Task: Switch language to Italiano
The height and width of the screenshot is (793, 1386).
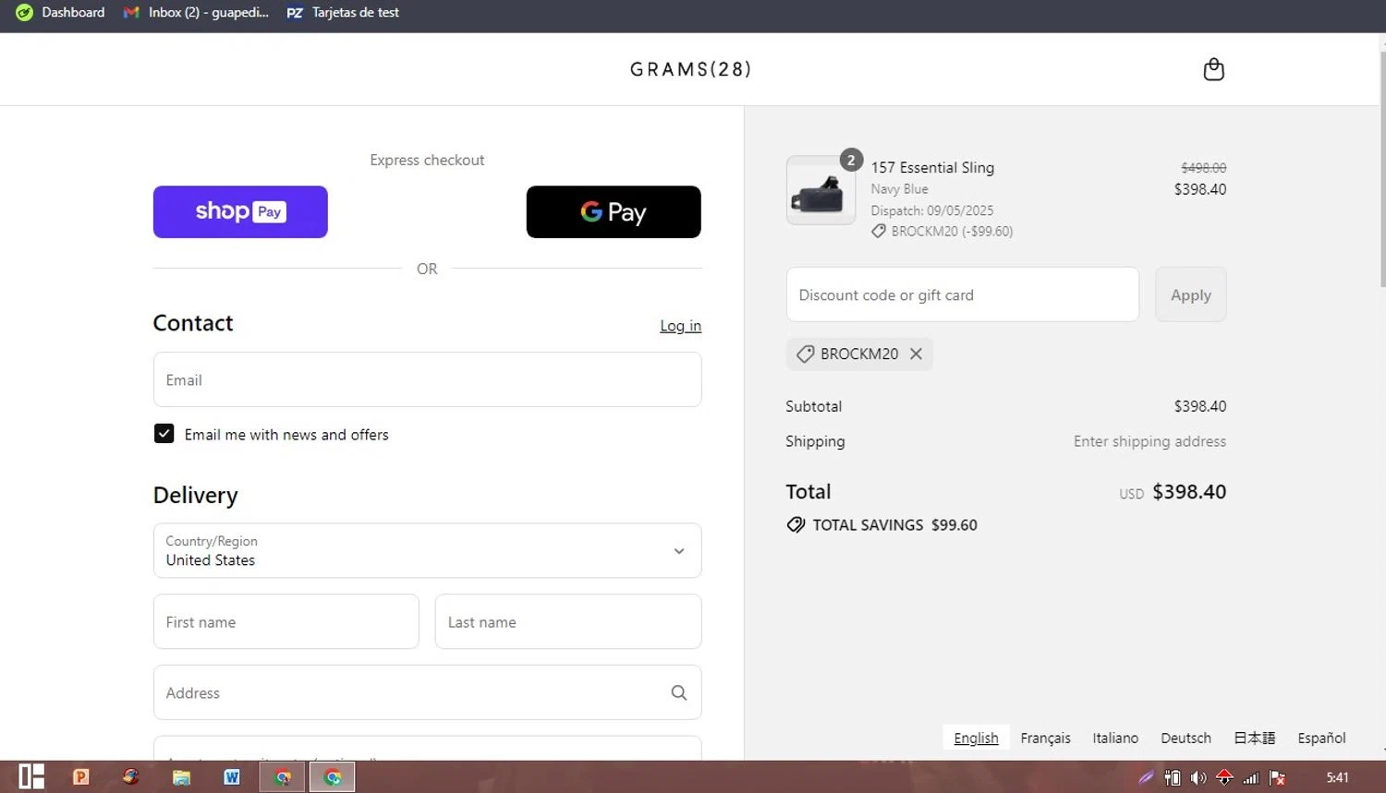Action: tap(1115, 738)
